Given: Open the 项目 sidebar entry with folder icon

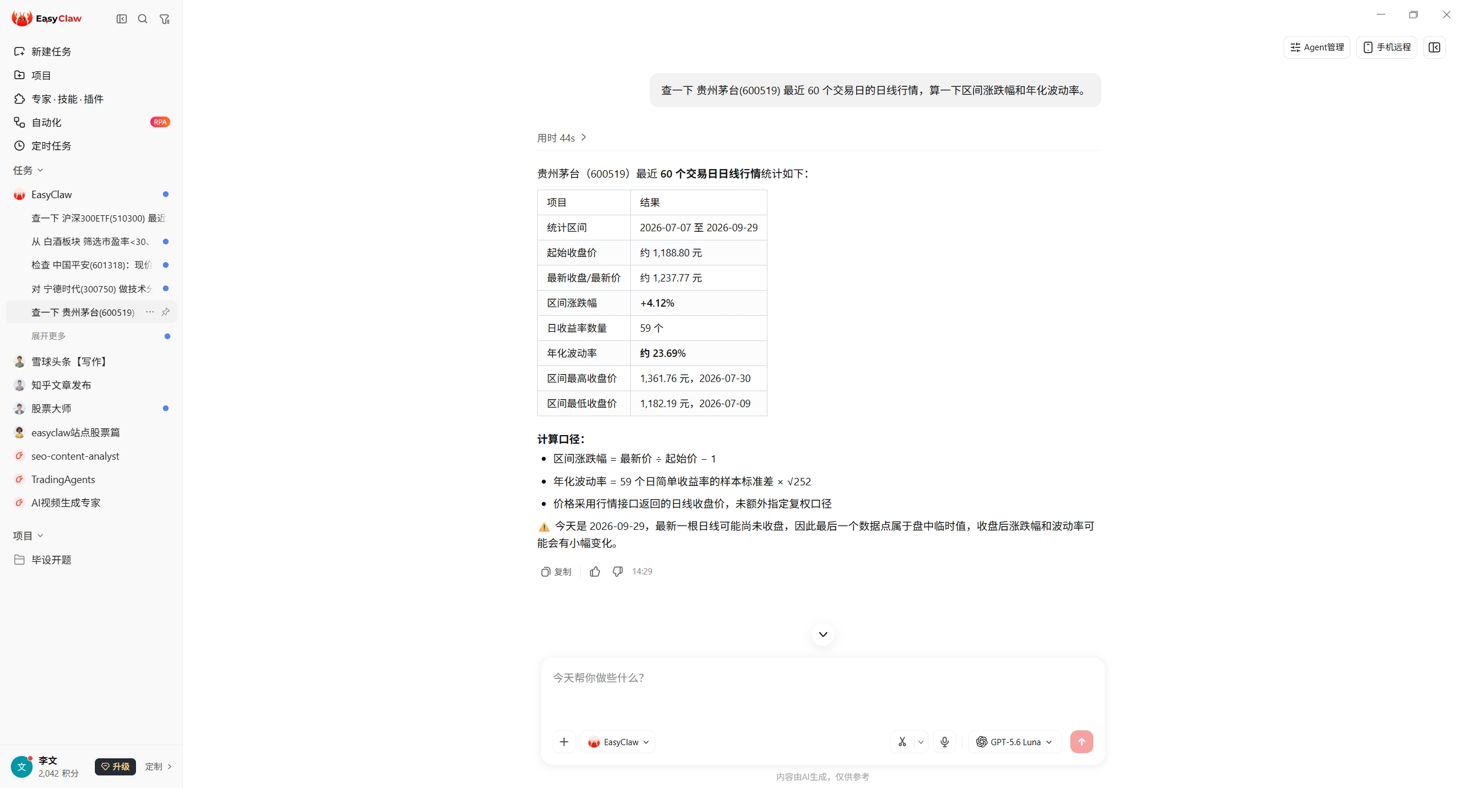Looking at the screenshot, I should [91, 75].
